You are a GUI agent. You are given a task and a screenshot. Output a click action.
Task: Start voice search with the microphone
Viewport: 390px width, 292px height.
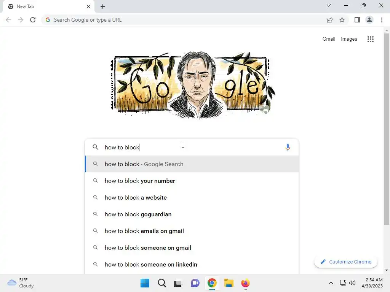[288, 147]
